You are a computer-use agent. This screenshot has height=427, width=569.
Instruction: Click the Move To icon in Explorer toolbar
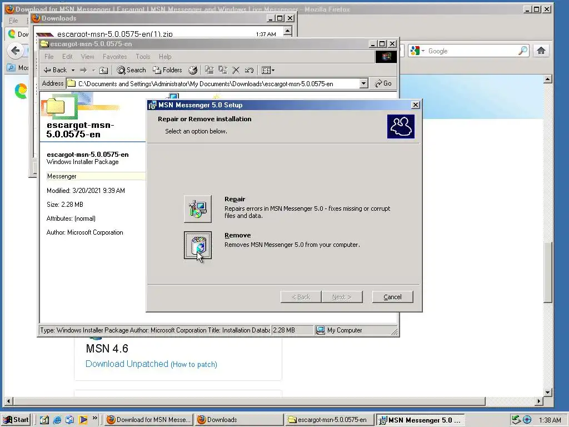point(209,70)
